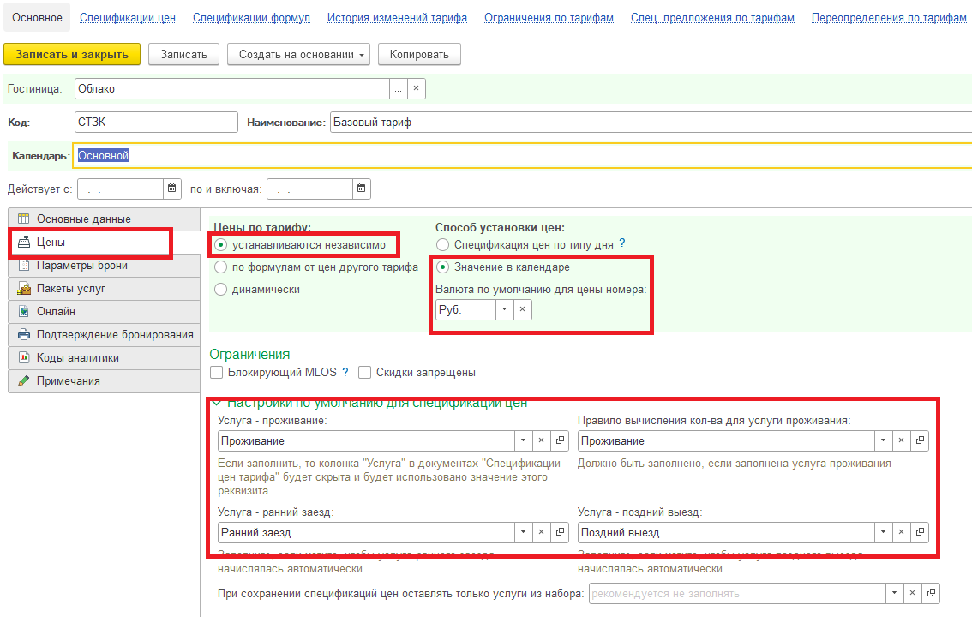Click the Записать button
Viewport: 972px width, 617px height.
[x=183, y=55]
